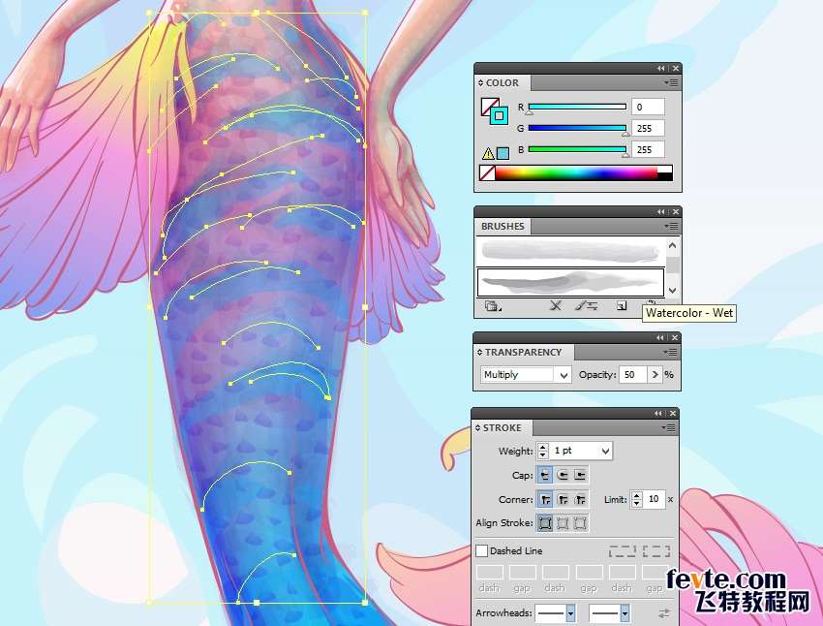823x626 pixels.
Task: Click the align dashes to corners icon
Action: pos(656,551)
